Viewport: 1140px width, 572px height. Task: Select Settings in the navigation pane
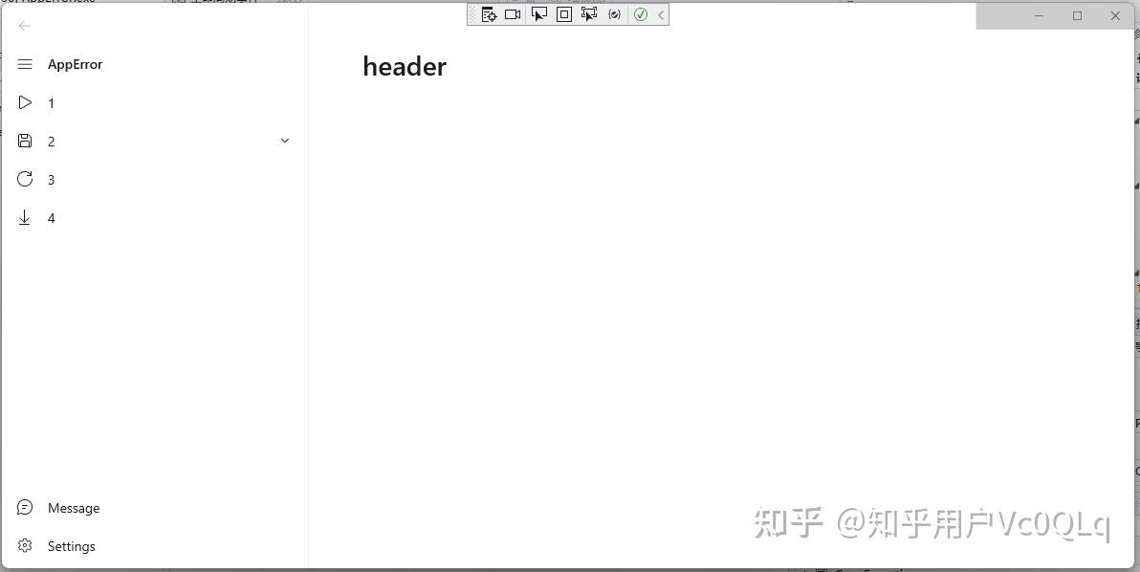pyautogui.click(x=71, y=545)
